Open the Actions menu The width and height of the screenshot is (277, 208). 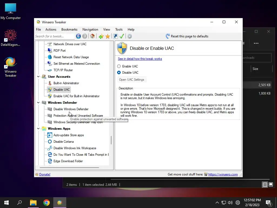click(x=51, y=30)
